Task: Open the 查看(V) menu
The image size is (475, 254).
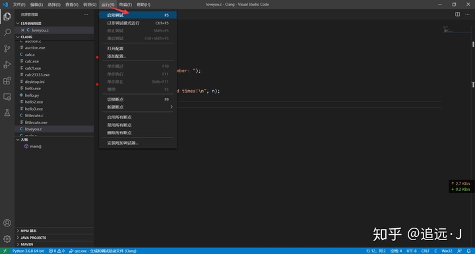Action: pyautogui.click(x=72, y=5)
